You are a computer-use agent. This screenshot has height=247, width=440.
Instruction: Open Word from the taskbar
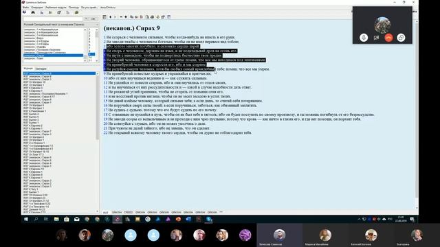188,220
